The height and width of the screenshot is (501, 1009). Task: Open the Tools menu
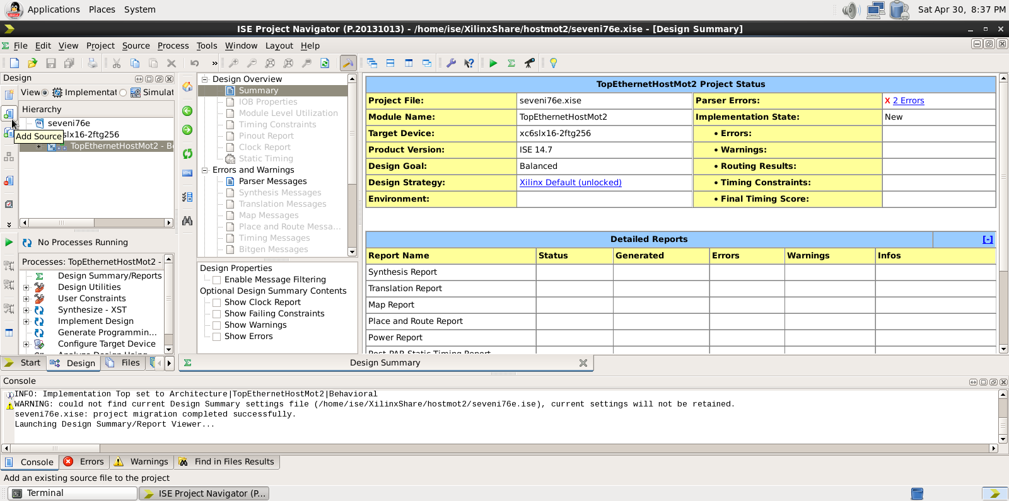(x=206, y=45)
